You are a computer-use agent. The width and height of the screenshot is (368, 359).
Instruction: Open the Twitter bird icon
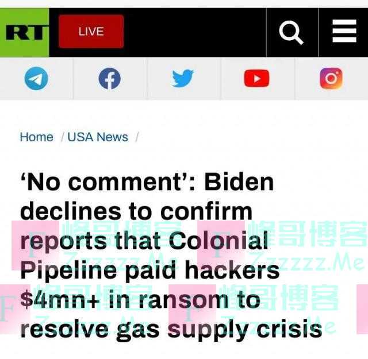click(183, 78)
